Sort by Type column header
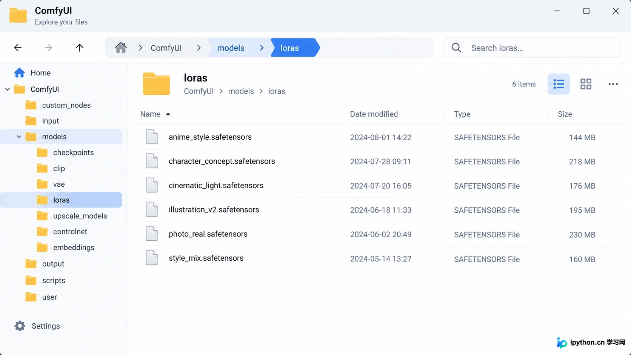Viewport: 631px width, 355px height. click(462, 114)
